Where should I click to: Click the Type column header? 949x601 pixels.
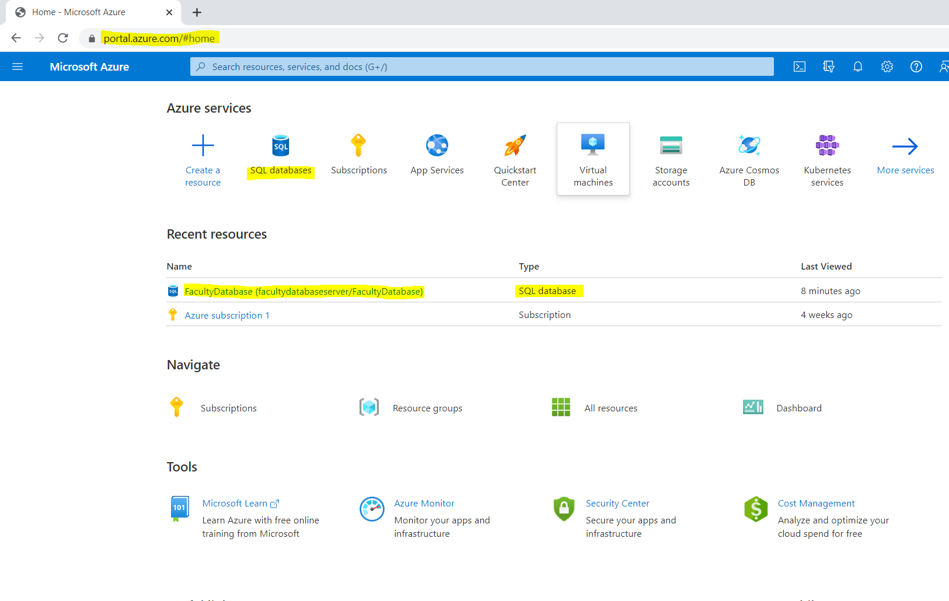click(x=529, y=266)
